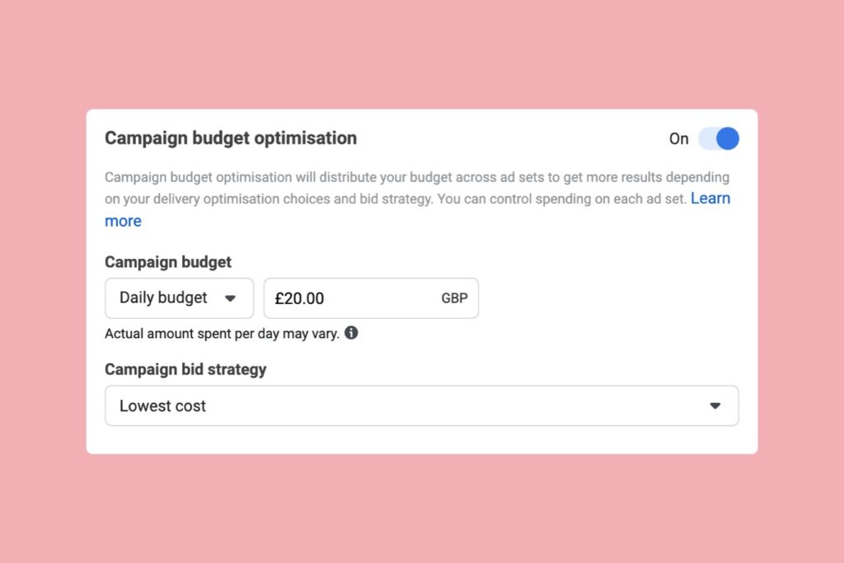Screen dimensions: 844x563
Task: Expand the Campaign bid strategy dropdown
Action: (x=421, y=406)
